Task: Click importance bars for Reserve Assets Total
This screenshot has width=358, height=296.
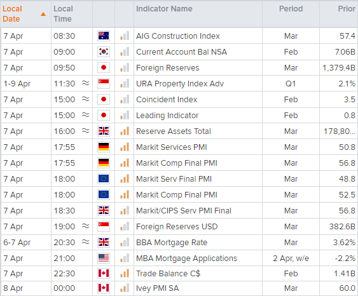Action: [x=125, y=131]
